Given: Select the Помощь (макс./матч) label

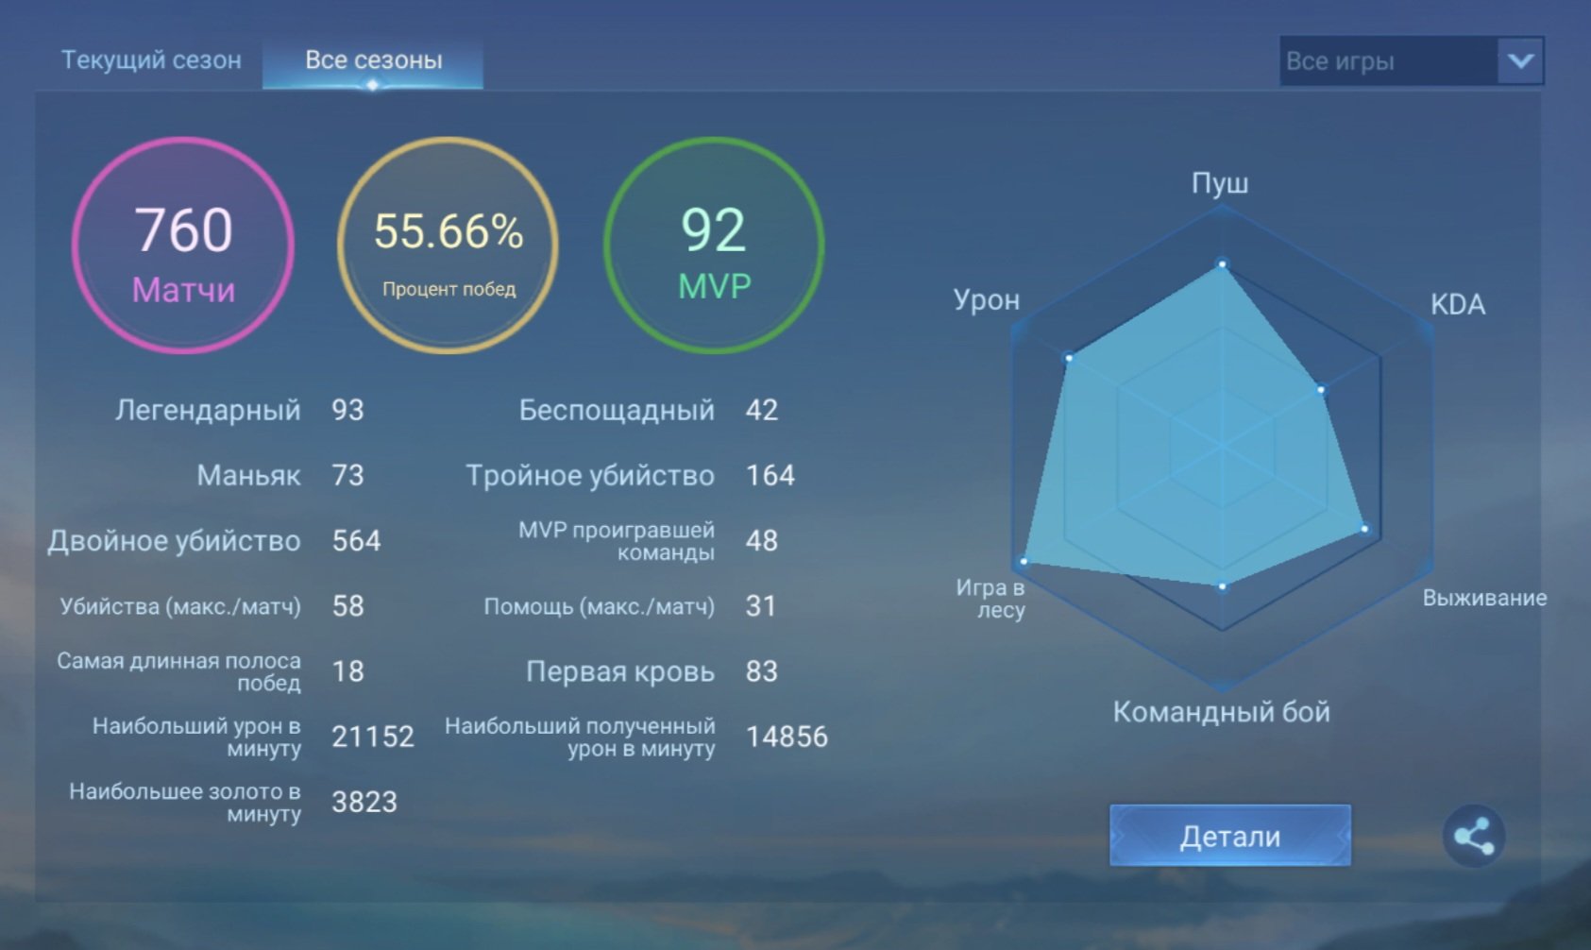Looking at the screenshot, I should (600, 606).
